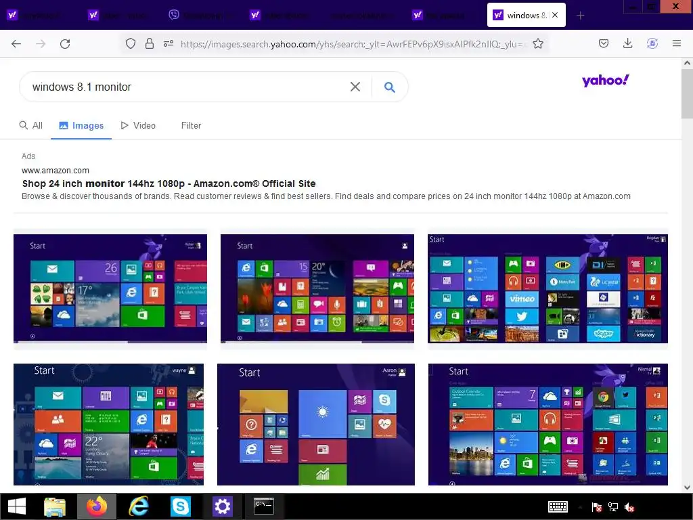Show site security padlock info
Viewport: 693px width, 520px height.
(150, 43)
